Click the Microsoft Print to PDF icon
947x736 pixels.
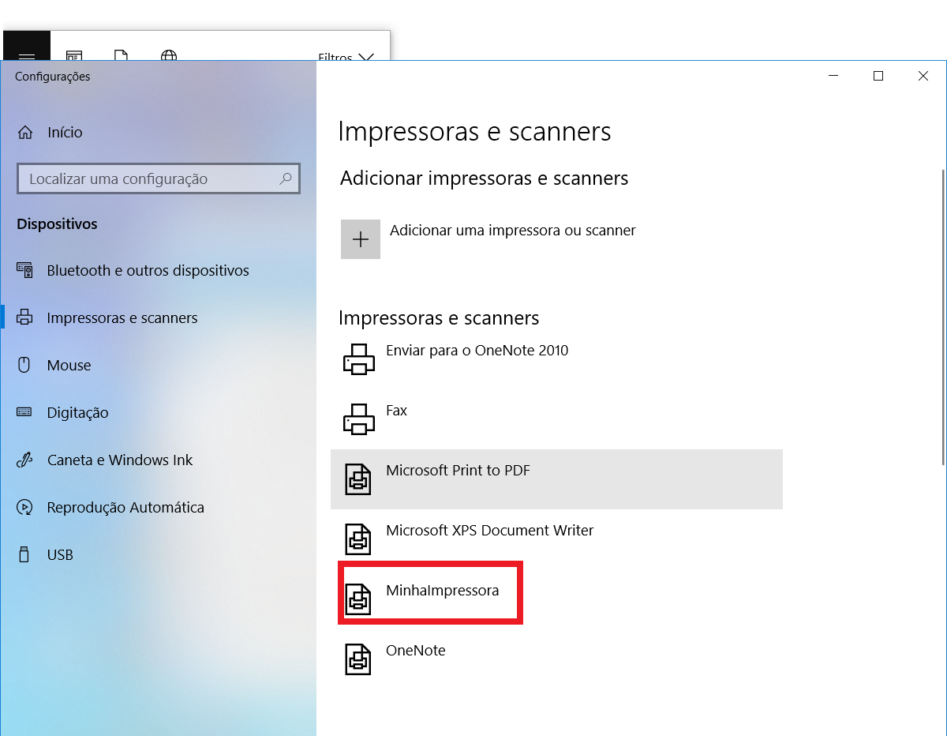point(359,479)
